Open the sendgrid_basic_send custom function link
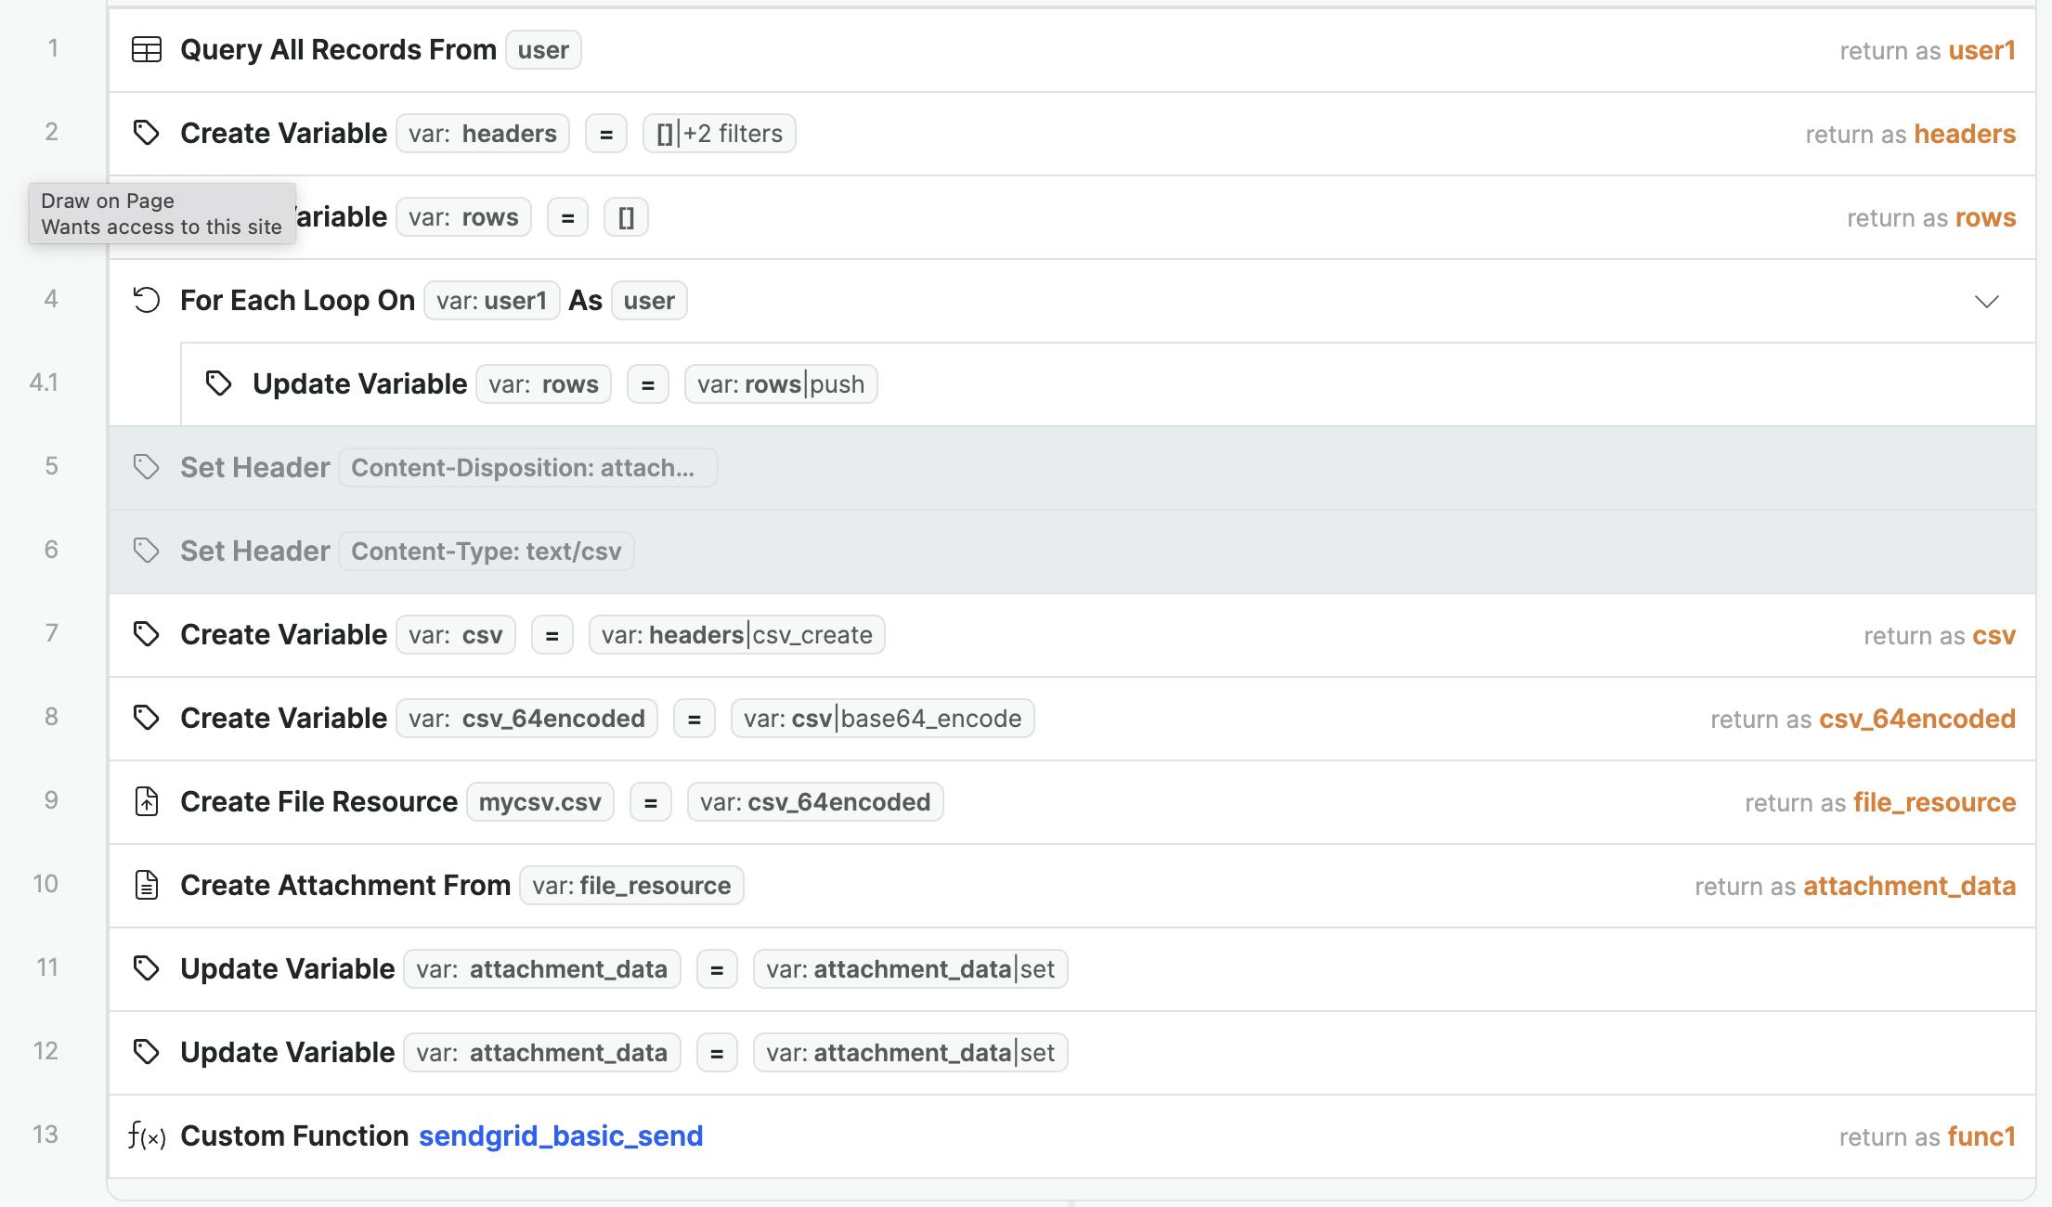The image size is (2052, 1207). [x=561, y=1136]
